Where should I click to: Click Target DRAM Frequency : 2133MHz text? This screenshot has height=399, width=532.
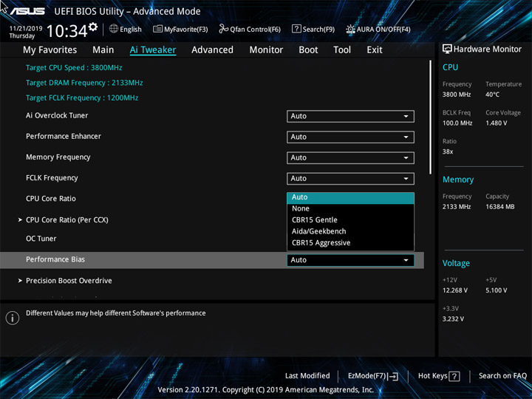pyautogui.click(x=84, y=83)
